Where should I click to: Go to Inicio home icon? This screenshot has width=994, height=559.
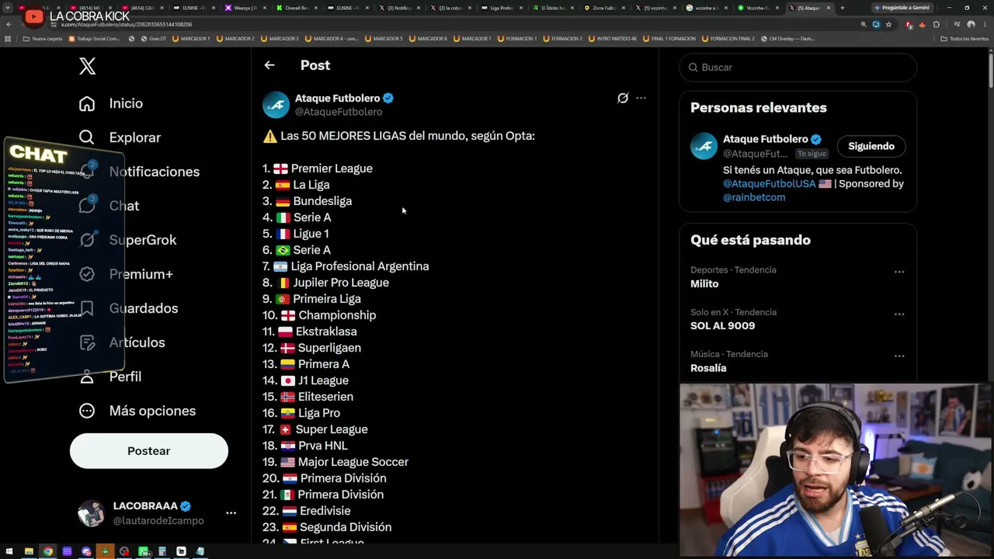click(x=87, y=103)
